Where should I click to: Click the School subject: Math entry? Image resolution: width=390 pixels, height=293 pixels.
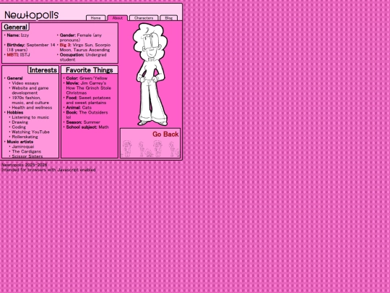click(x=87, y=127)
